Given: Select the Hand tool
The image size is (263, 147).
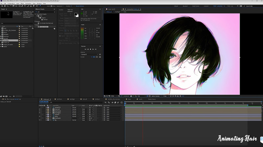Looking at the screenshot, I should click(x=5, y=6).
